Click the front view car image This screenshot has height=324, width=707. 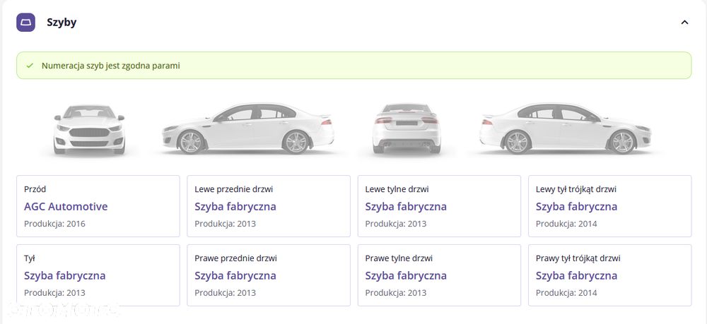(89, 130)
